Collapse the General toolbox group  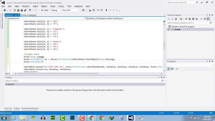6,84
